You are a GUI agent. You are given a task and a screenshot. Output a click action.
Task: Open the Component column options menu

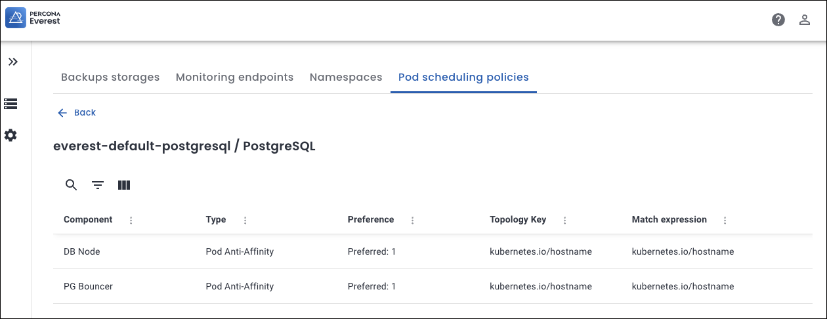coord(131,221)
